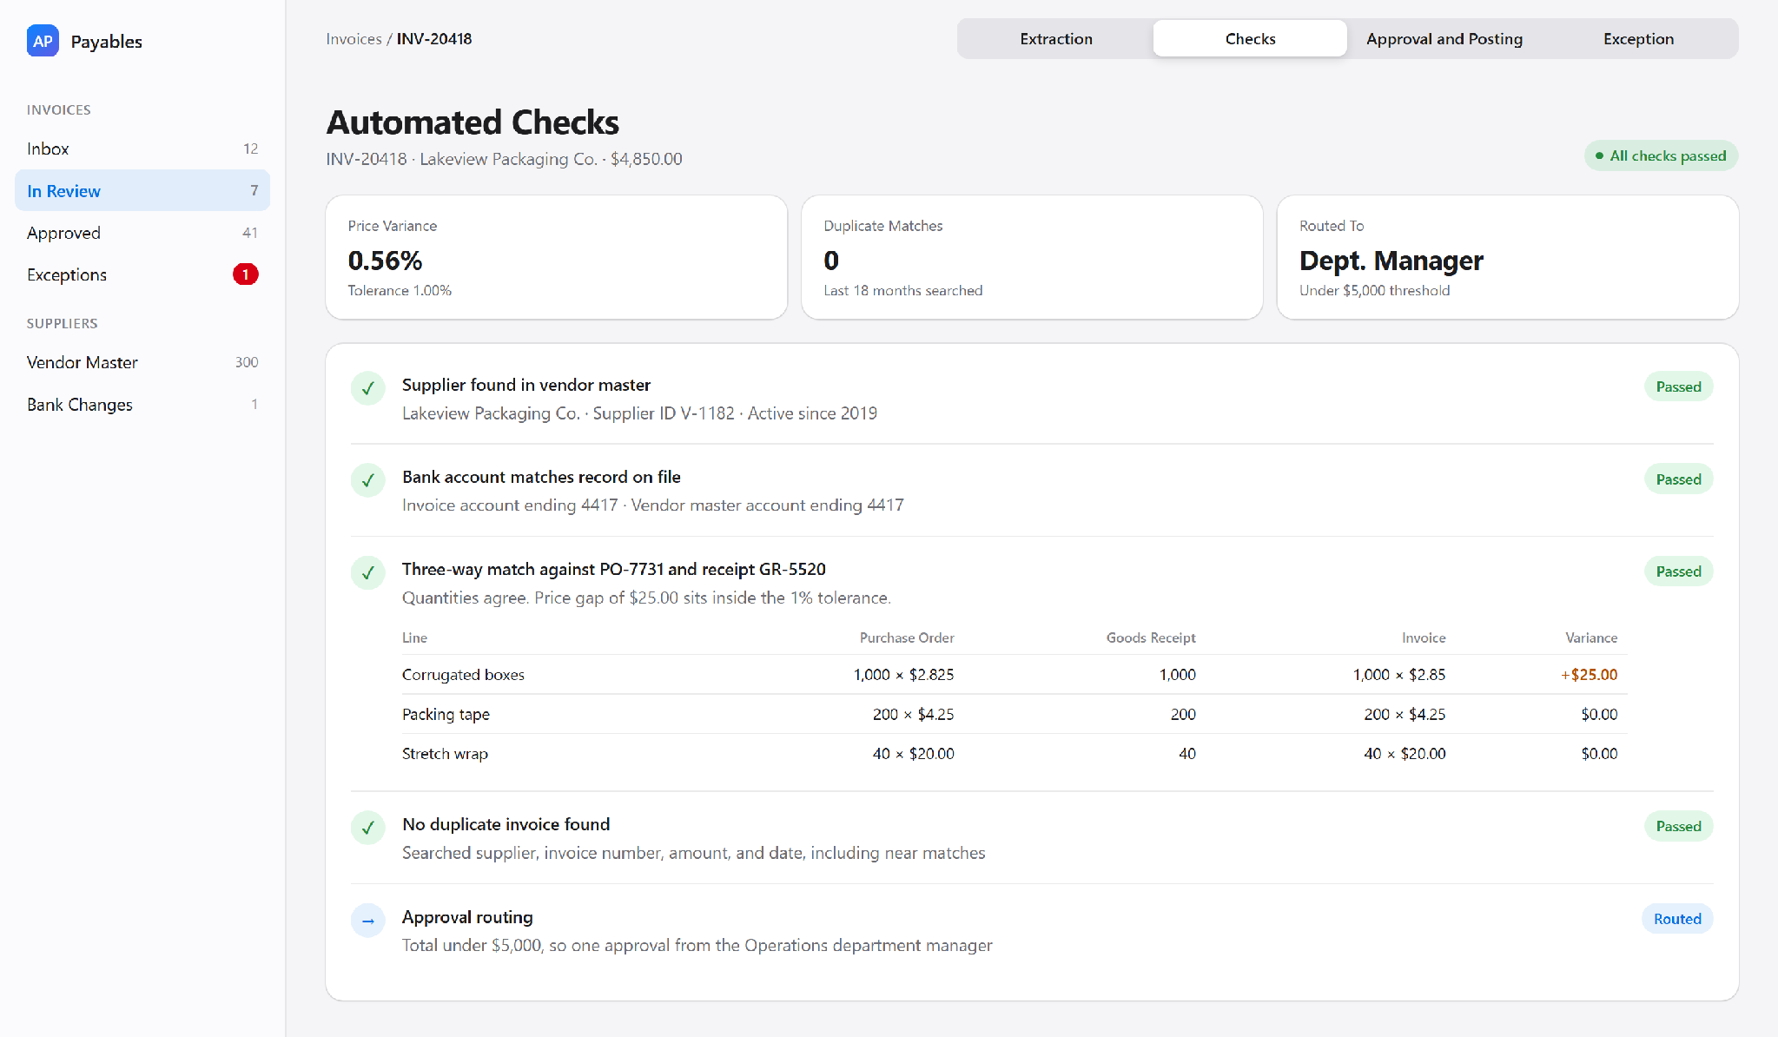Image resolution: width=1778 pixels, height=1037 pixels.
Task: Click the Tolerance 1.00% text
Action: click(x=400, y=291)
